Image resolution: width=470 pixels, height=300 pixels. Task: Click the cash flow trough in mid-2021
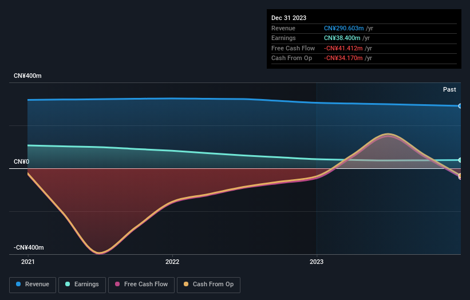pyautogui.click(x=100, y=252)
